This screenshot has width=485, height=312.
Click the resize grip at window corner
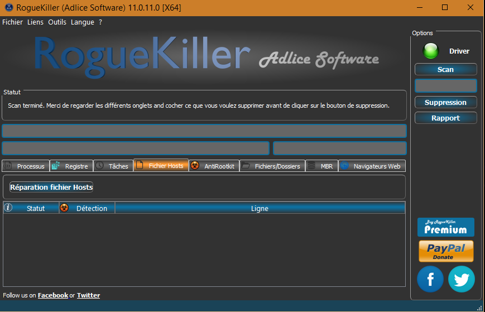pyautogui.click(x=480, y=308)
